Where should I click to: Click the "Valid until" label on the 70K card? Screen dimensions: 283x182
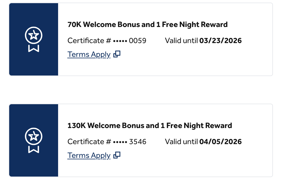click(x=181, y=41)
